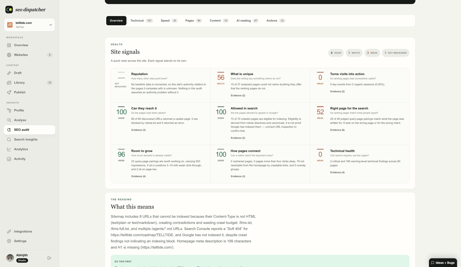
Task: Expand Evidence (3) under How pages connect
Action: (x=238, y=177)
